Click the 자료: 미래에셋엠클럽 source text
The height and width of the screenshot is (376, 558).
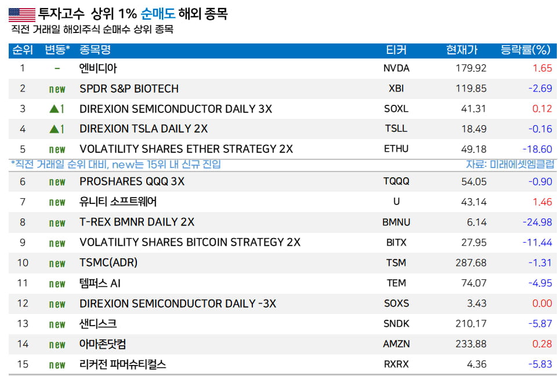510,165
